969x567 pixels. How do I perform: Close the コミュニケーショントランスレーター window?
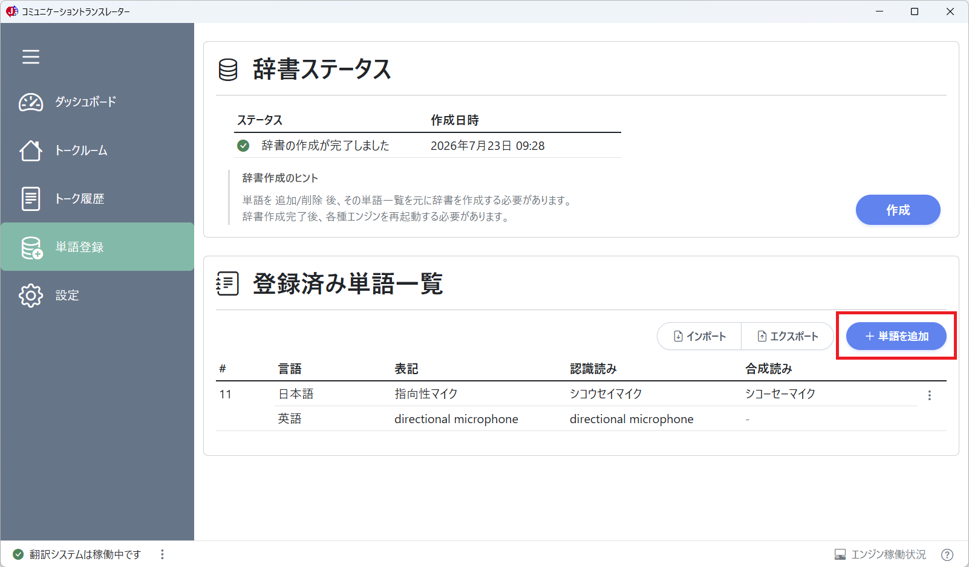[x=950, y=11]
